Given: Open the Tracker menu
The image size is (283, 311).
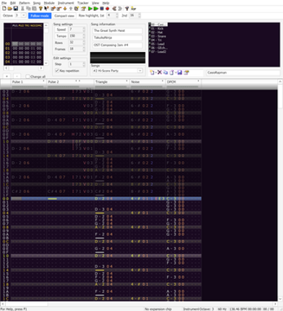Looking at the screenshot, I should 83,3.
